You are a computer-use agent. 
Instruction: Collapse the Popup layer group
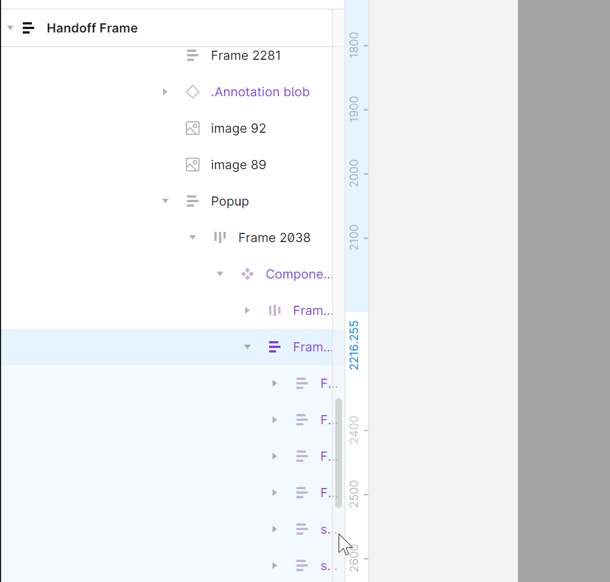click(165, 202)
